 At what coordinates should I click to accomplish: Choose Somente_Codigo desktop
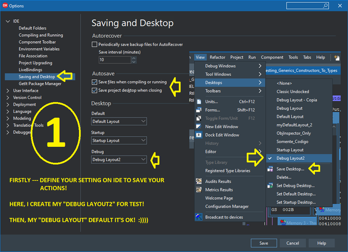click(299, 141)
